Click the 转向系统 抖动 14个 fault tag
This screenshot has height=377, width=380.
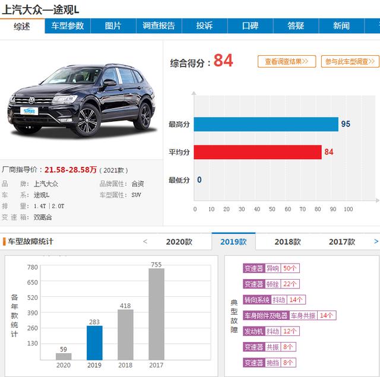[274, 300]
